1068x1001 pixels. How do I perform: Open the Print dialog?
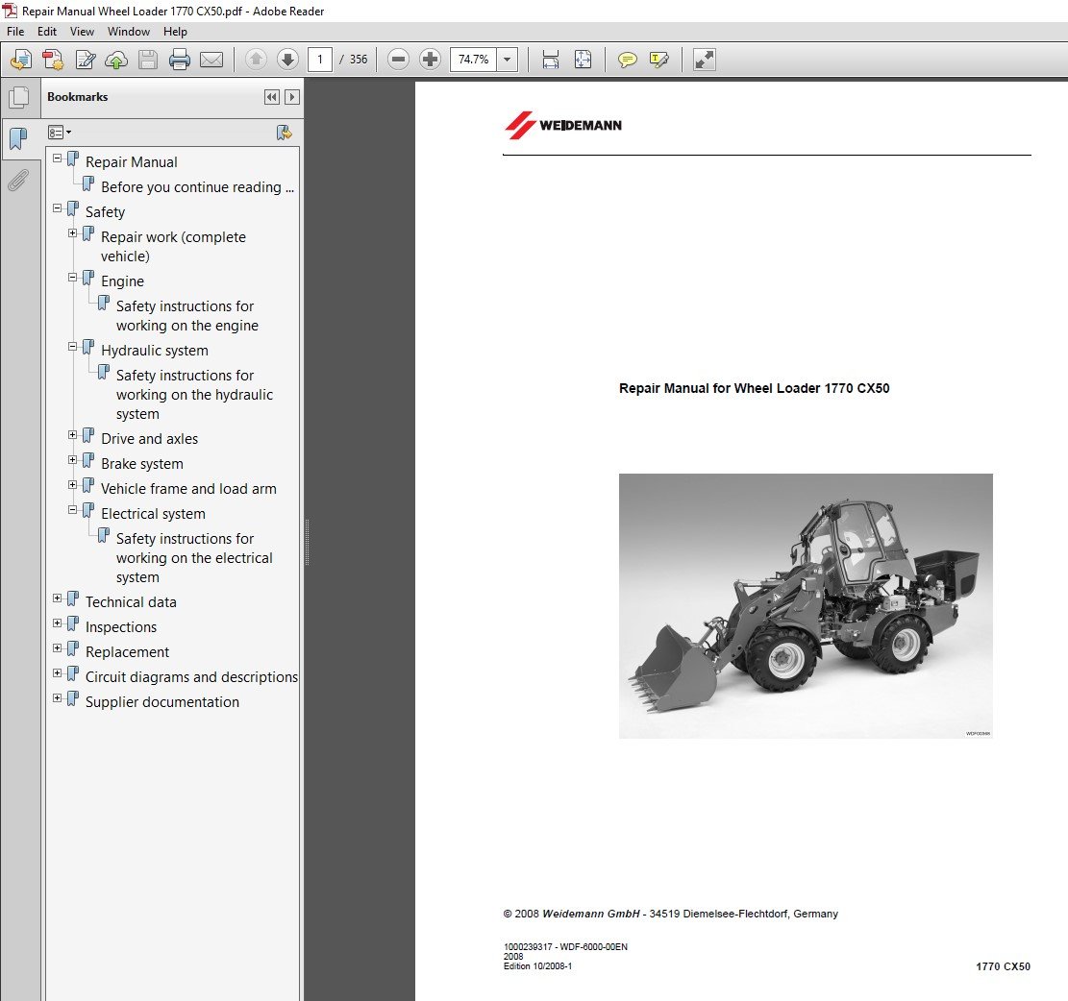coord(180,60)
